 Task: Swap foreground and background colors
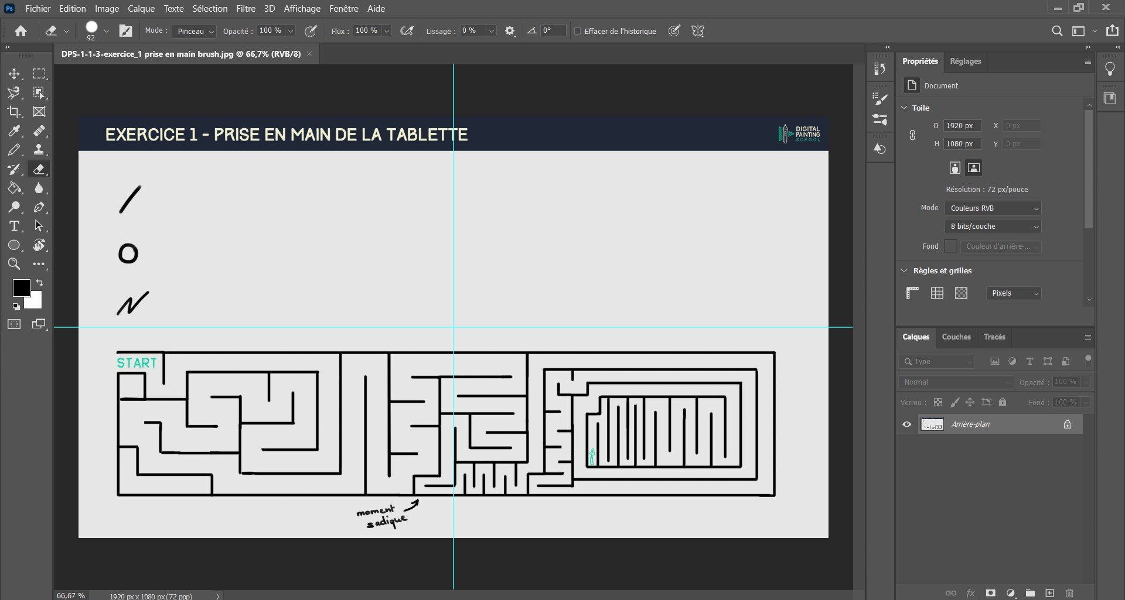pos(39,283)
